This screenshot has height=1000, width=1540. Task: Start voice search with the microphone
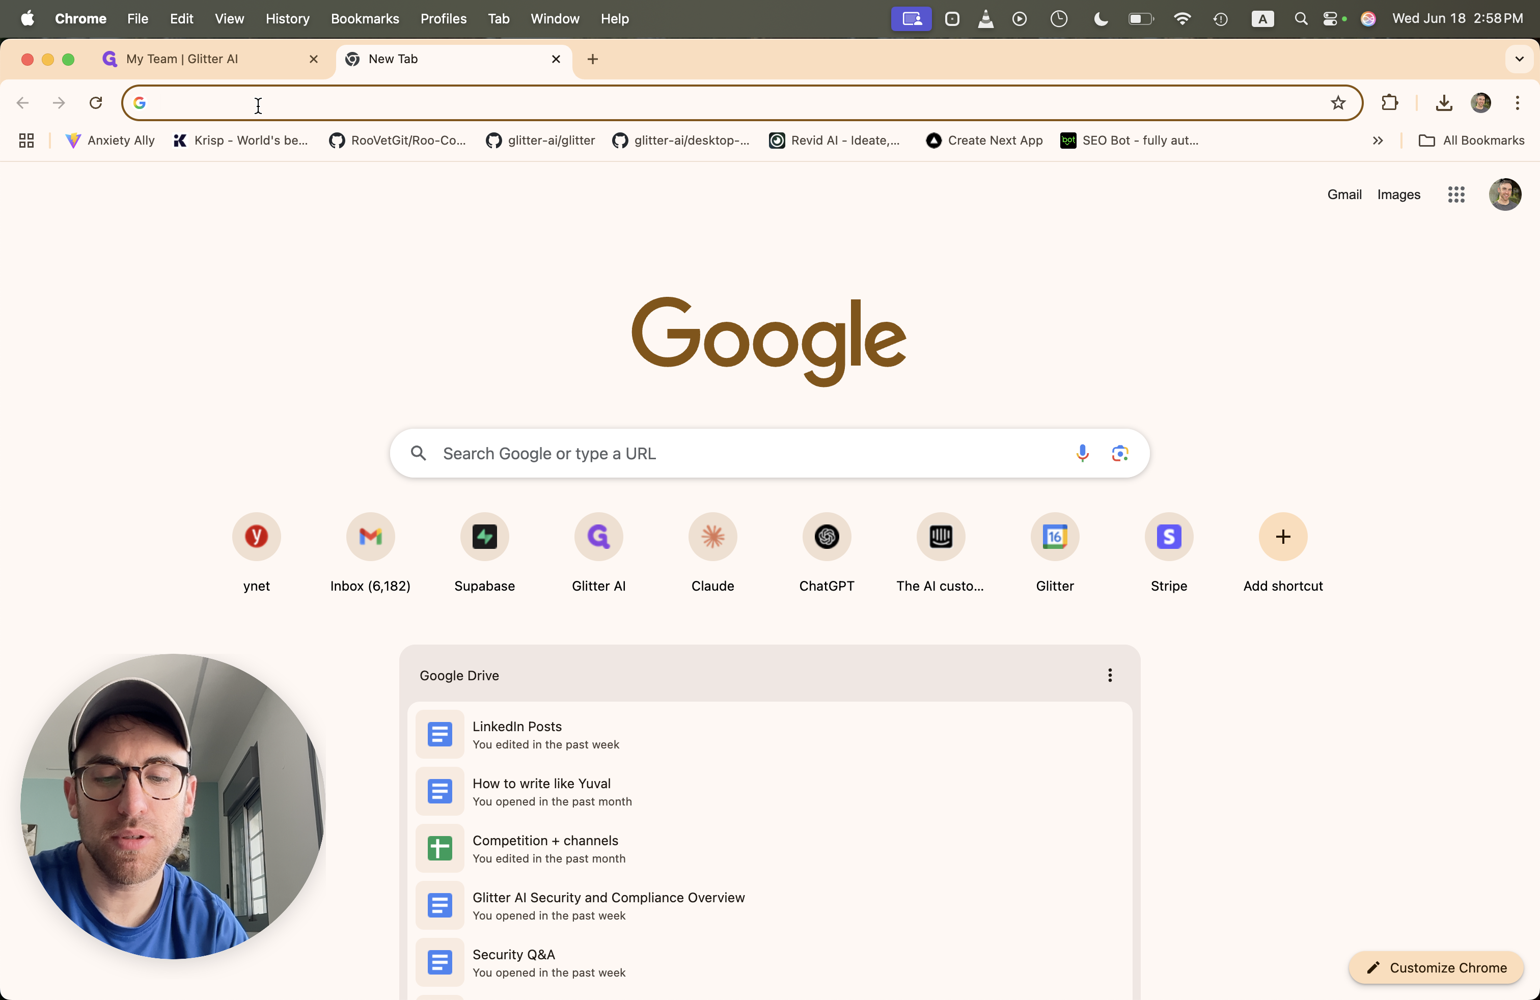[1082, 454]
